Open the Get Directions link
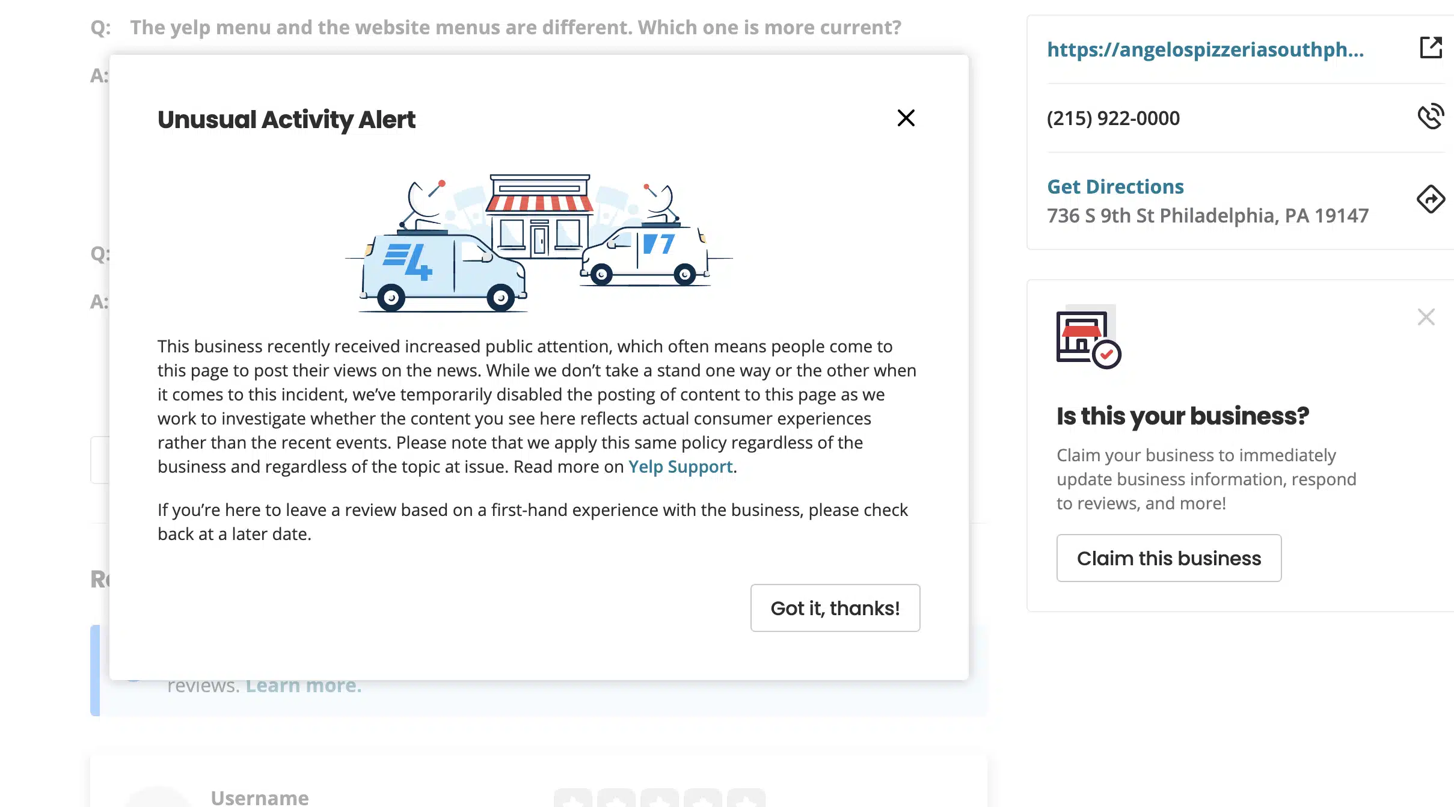Viewport: 1454px width, 807px height. pyautogui.click(x=1115, y=186)
